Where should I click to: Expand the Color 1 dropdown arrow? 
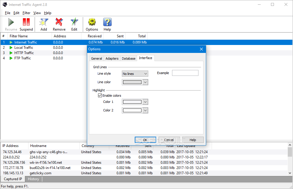[145, 102]
